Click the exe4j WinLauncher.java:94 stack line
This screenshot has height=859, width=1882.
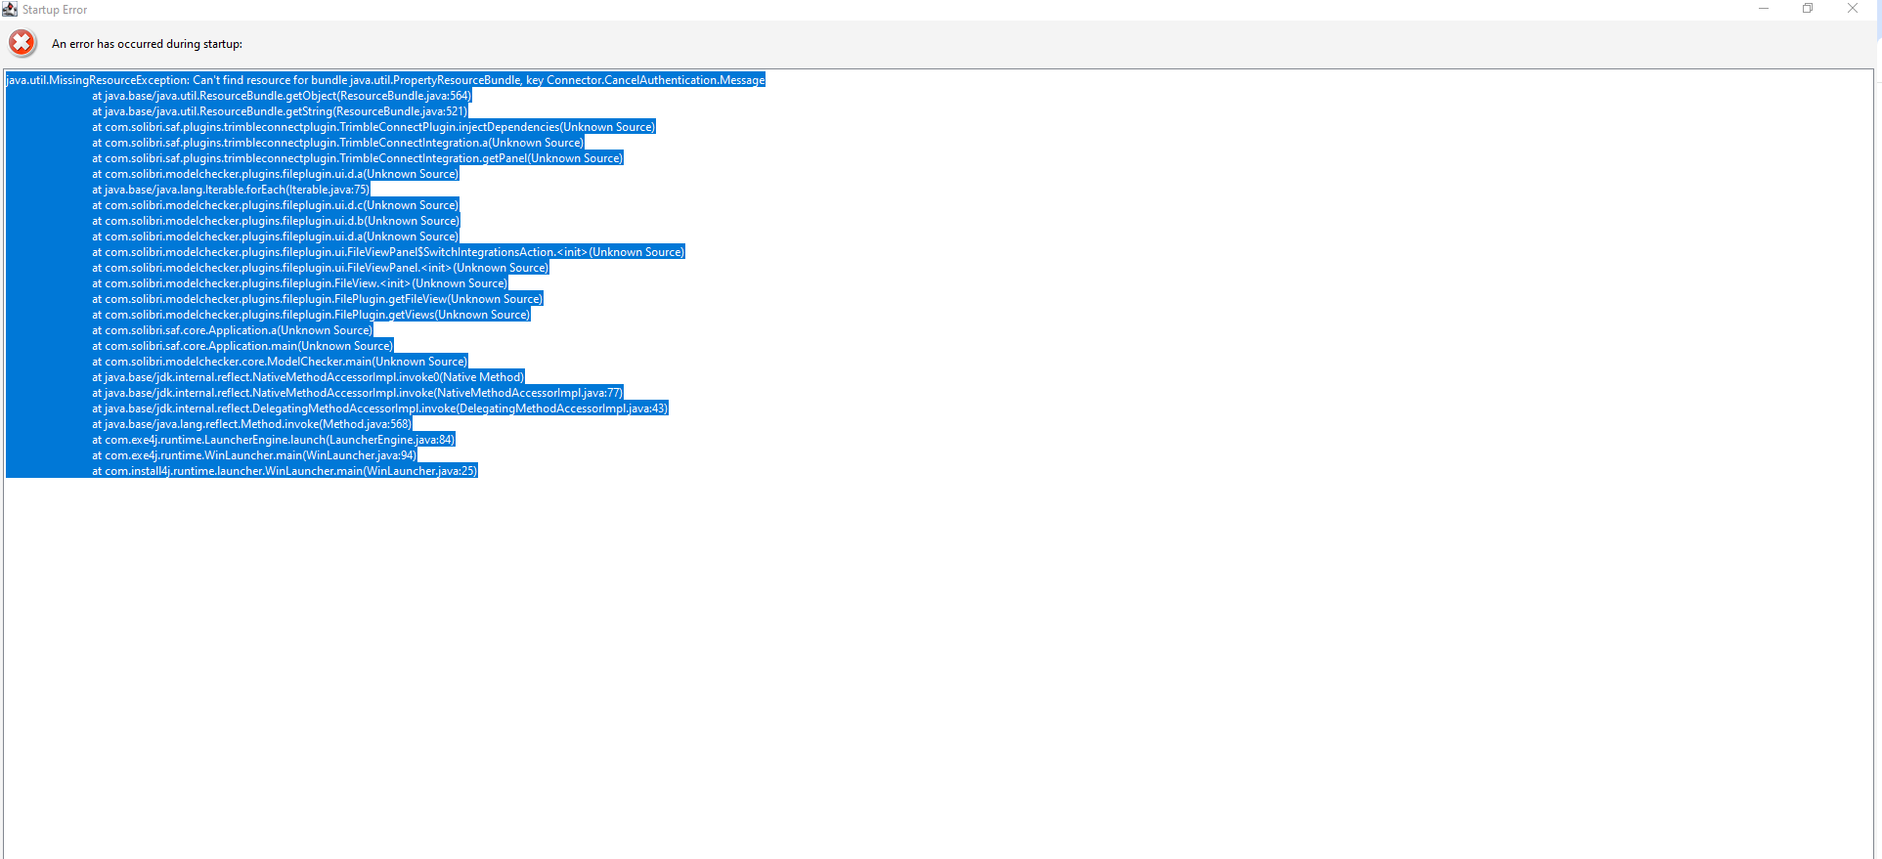click(254, 455)
